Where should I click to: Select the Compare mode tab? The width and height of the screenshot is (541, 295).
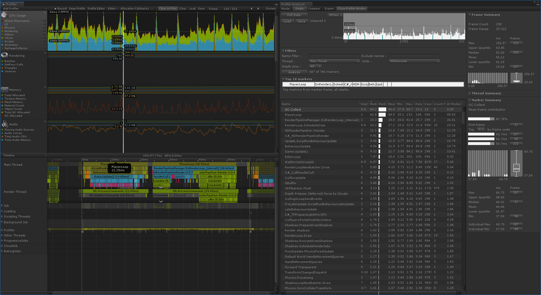(312, 9)
